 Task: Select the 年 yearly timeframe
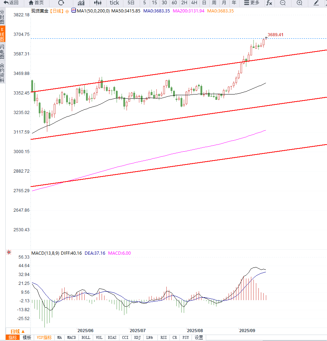coord(234,3)
